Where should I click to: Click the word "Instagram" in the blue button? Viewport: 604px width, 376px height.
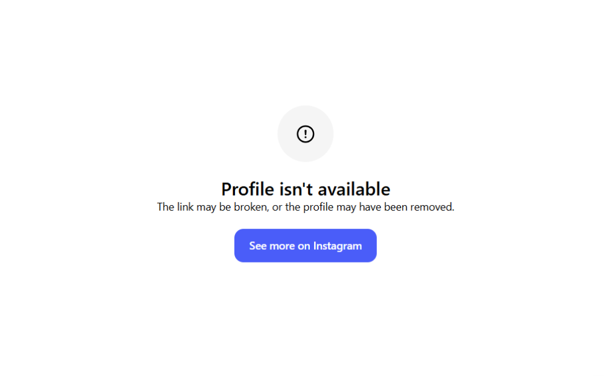pos(338,246)
